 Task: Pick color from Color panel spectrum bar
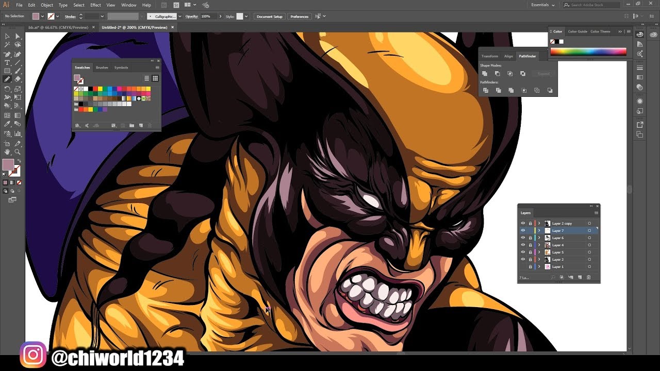(588, 52)
